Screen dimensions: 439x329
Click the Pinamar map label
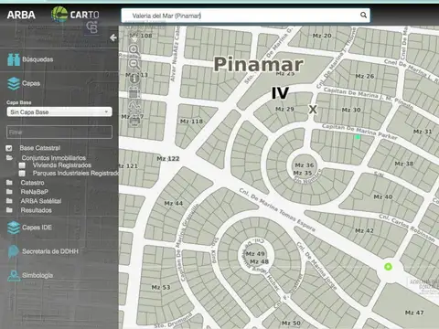[x=259, y=65]
